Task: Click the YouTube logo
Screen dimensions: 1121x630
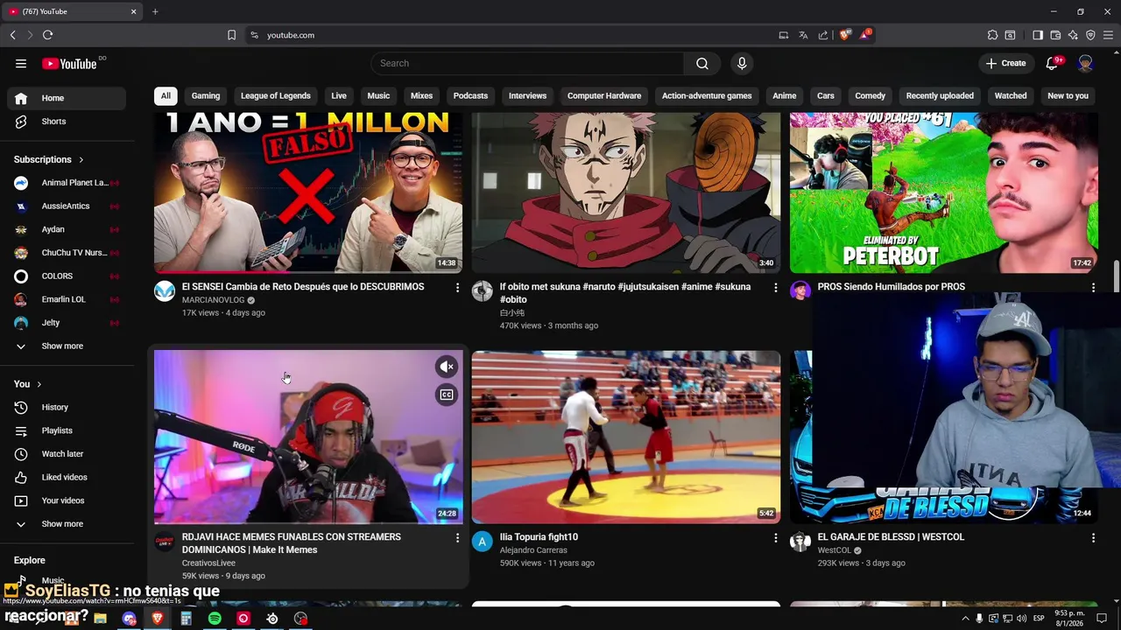Action: [x=69, y=63]
